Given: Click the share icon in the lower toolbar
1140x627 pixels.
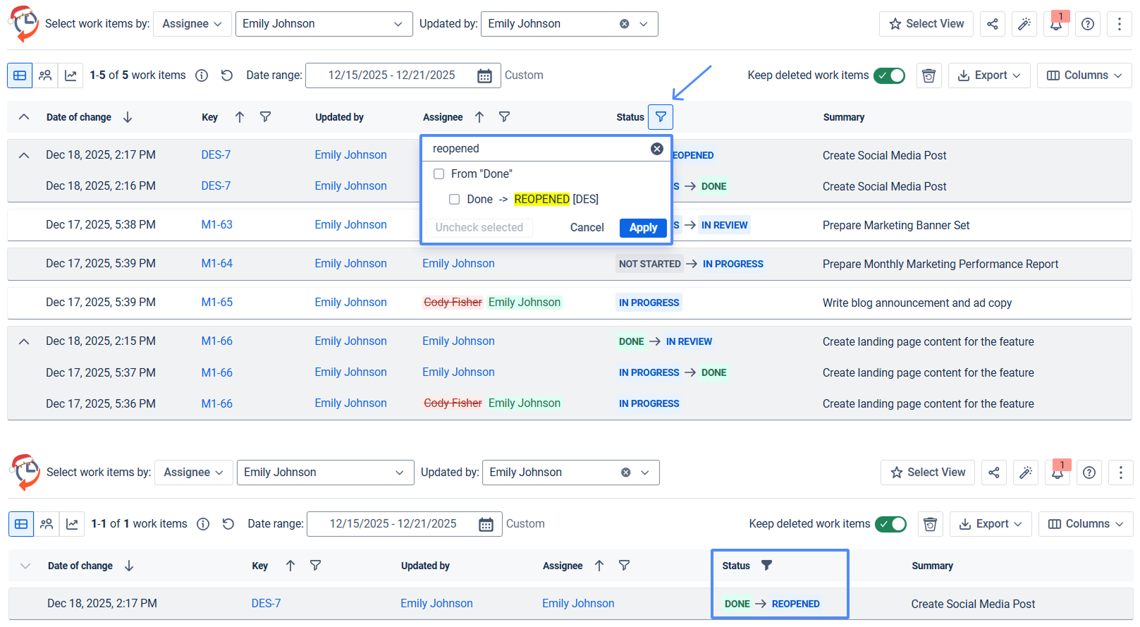Looking at the screenshot, I should [993, 473].
